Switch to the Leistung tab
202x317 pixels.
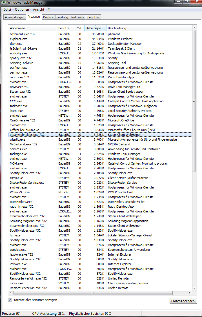(x=62, y=17)
